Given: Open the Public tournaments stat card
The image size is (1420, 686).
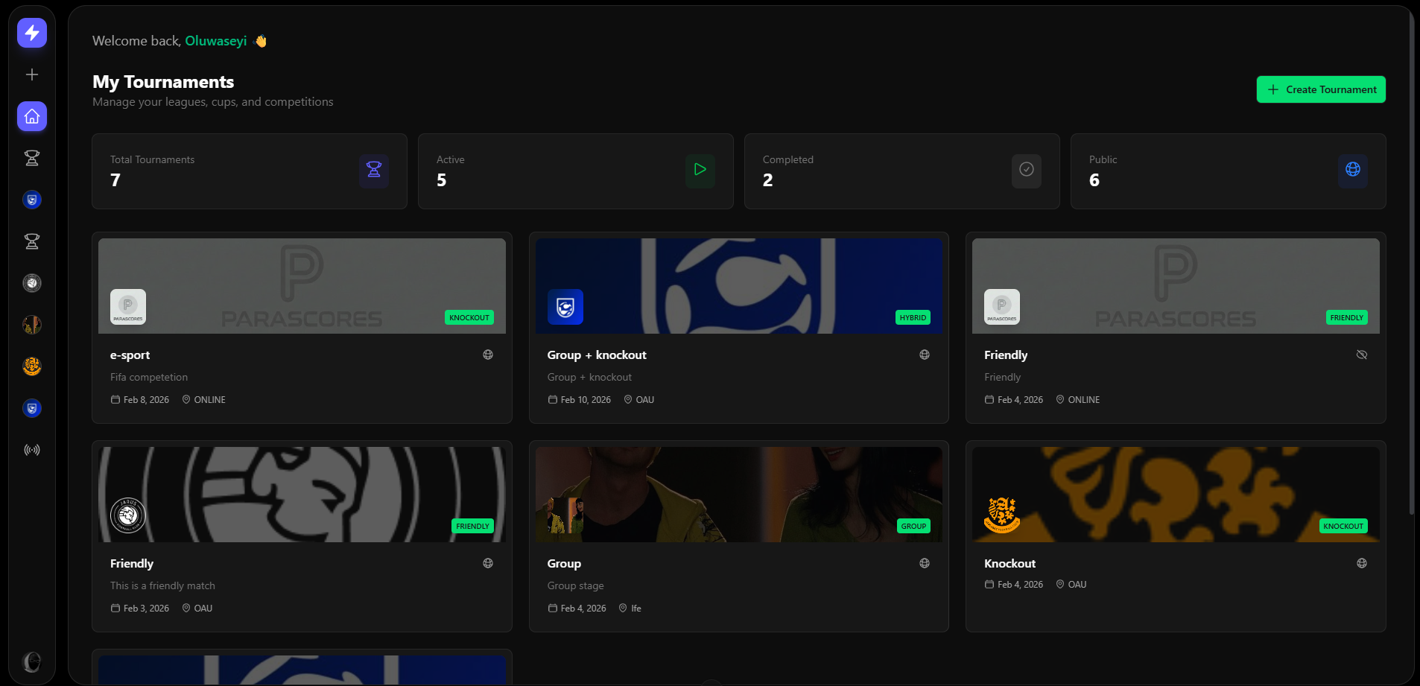Looking at the screenshot, I should pyautogui.click(x=1228, y=171).
